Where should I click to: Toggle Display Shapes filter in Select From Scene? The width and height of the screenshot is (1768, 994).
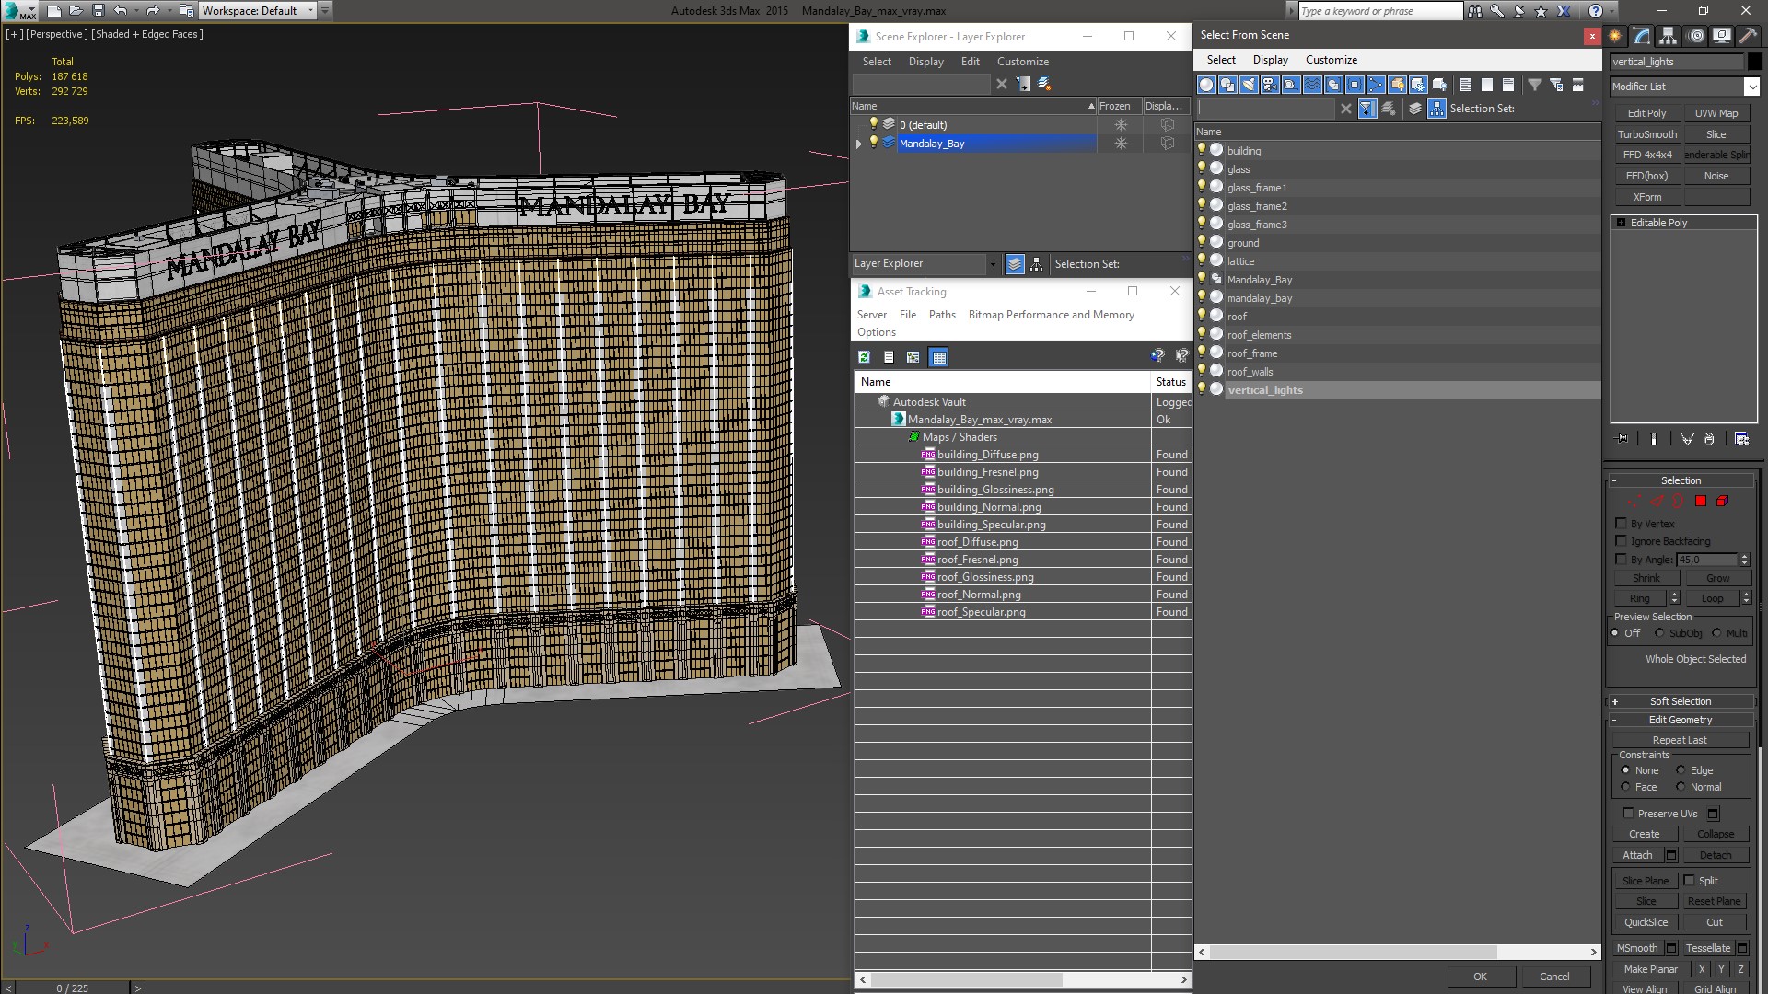click(x=1227, y=85)
